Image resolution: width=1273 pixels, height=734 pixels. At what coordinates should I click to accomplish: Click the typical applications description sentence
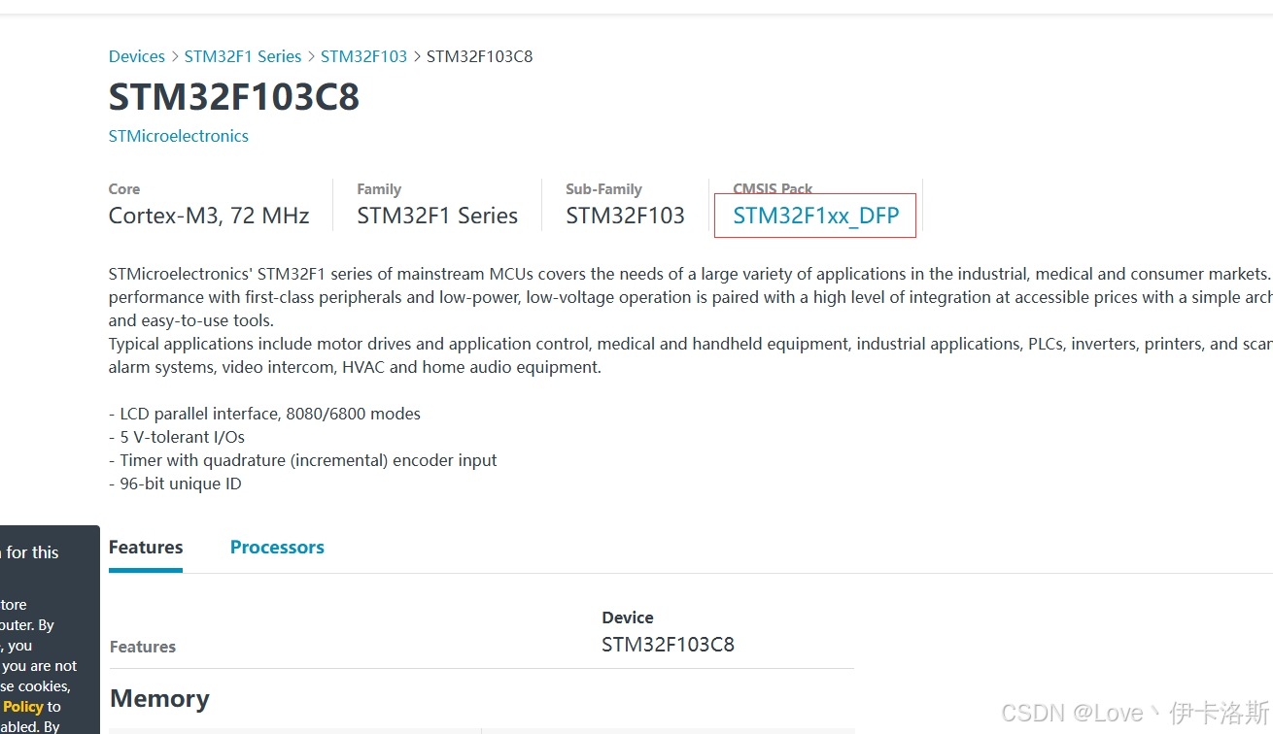click(x=691, y=355)
